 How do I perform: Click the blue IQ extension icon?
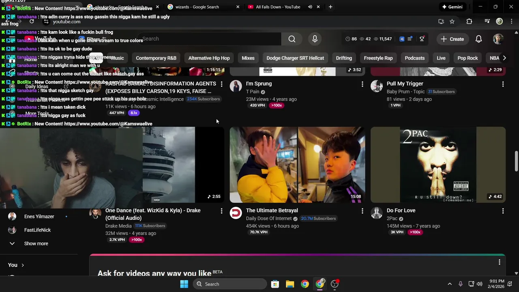[402, 39]
